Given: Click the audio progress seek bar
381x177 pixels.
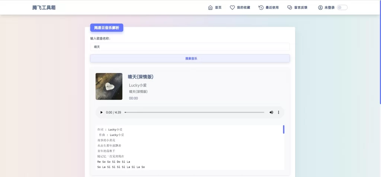Looking at the screenshot, I should point(194,112).
